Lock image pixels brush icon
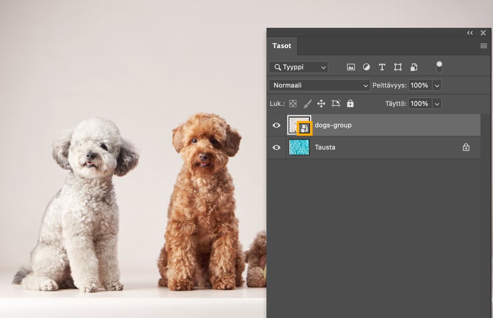This screenshot has height=318, width=493. pos(307,104)
